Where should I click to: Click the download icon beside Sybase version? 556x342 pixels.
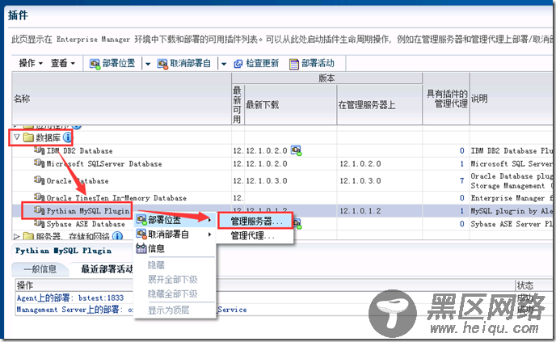pos(298,224)
